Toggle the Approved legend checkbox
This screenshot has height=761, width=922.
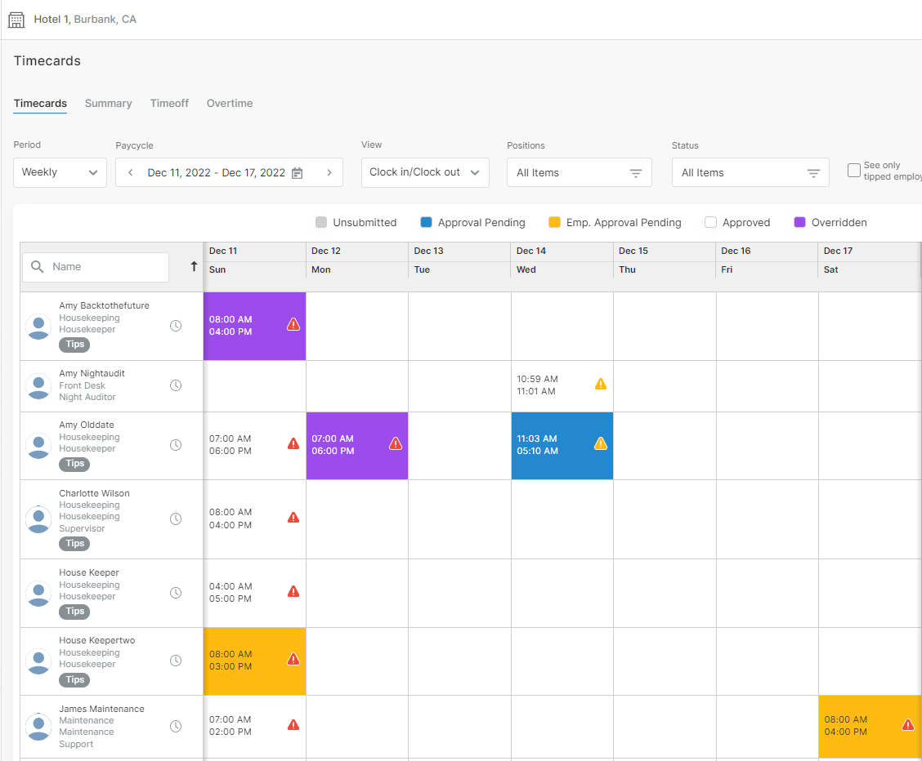tap(710, 222)
